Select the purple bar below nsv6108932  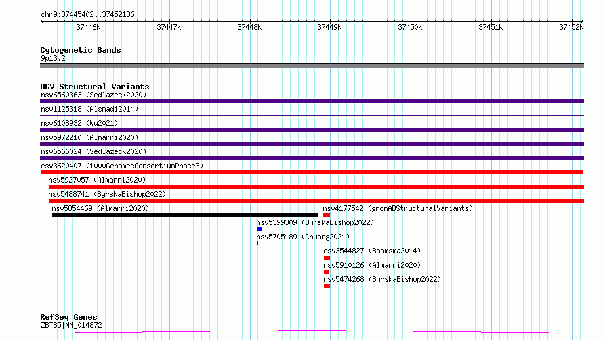(x=312, y=130)
